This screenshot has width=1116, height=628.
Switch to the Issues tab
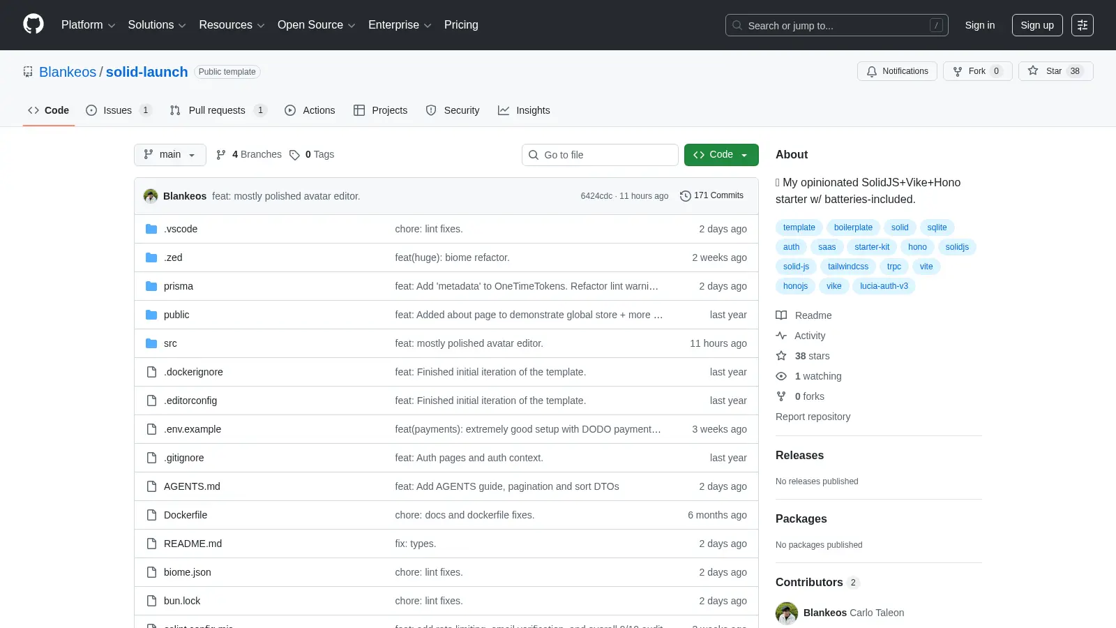pyautogui.click(x=118, y=110)
